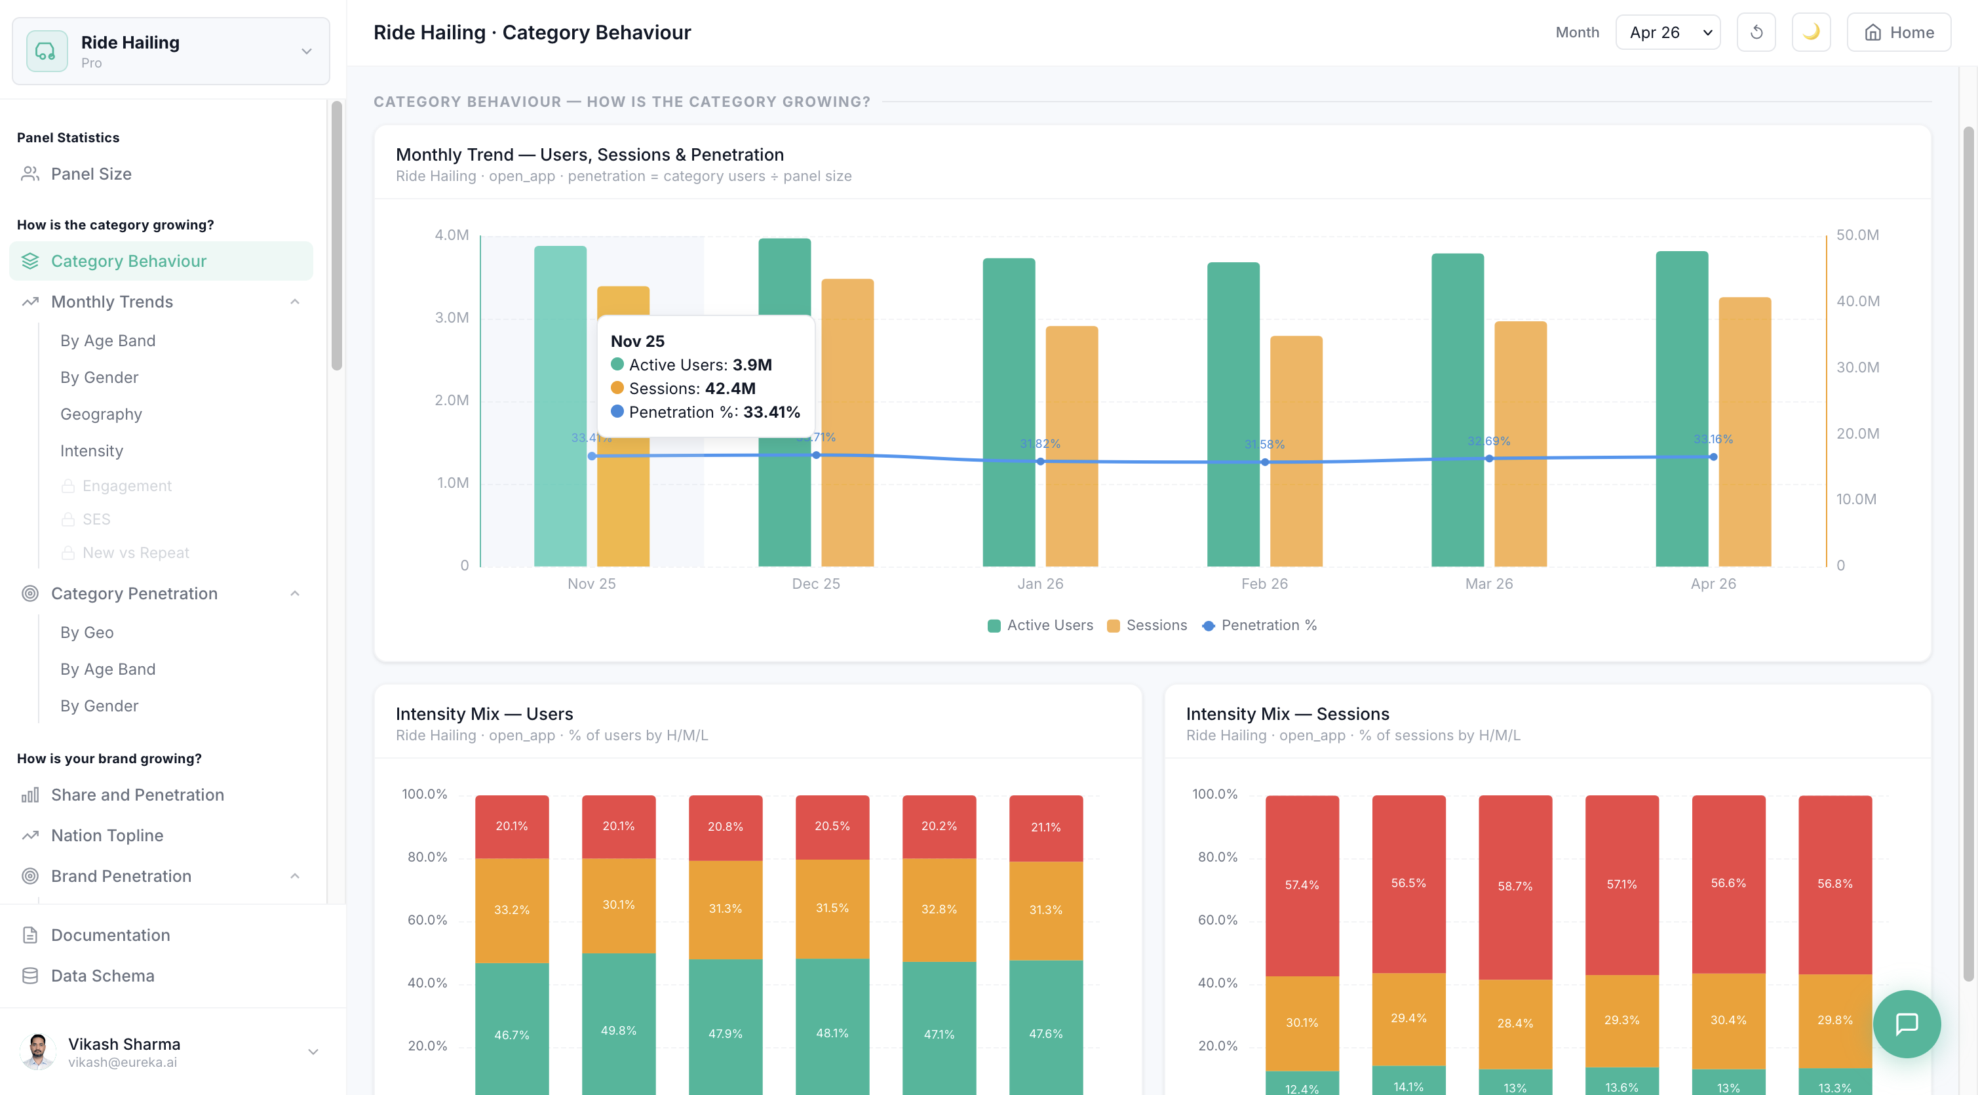Open By Age Band under Monthly Trends
Image resolution: width=1978 pixels, height=1095 pixels.
(x=107, y=340)
